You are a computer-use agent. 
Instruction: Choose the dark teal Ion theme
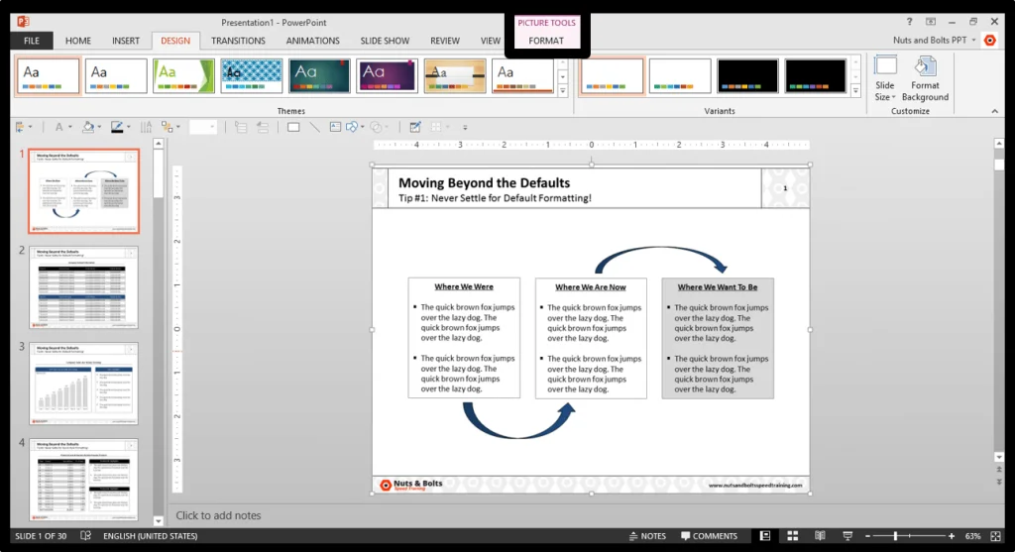[x=319, y=75]
